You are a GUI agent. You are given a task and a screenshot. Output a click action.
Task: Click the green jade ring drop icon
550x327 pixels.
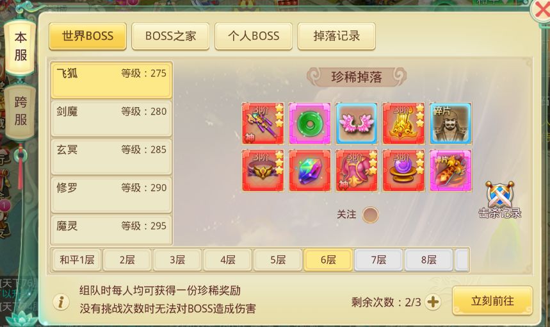[310, 124]
